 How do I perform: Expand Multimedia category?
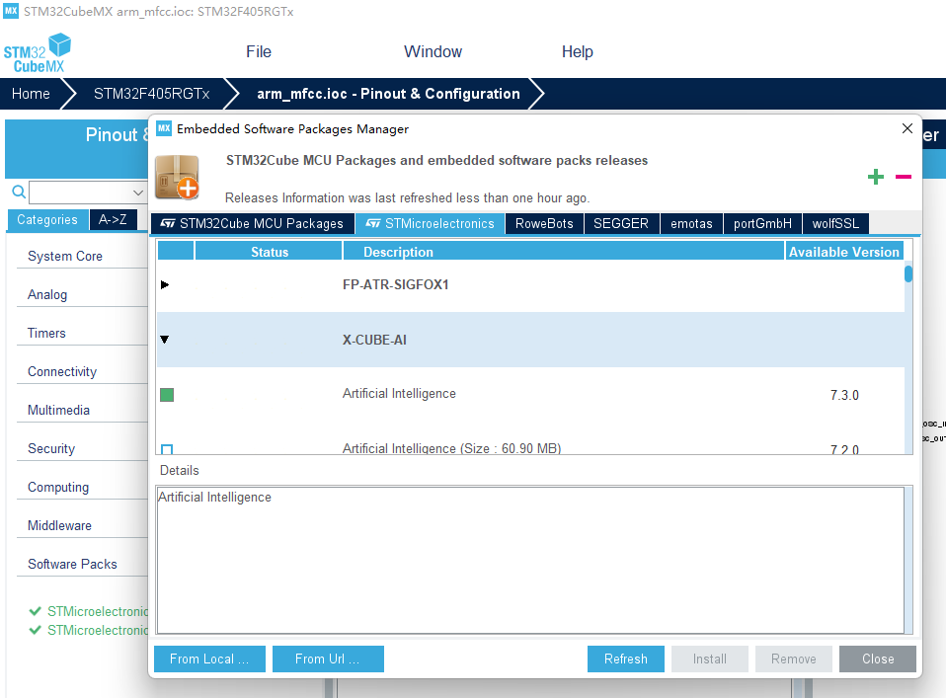click(x=58, y=411)
